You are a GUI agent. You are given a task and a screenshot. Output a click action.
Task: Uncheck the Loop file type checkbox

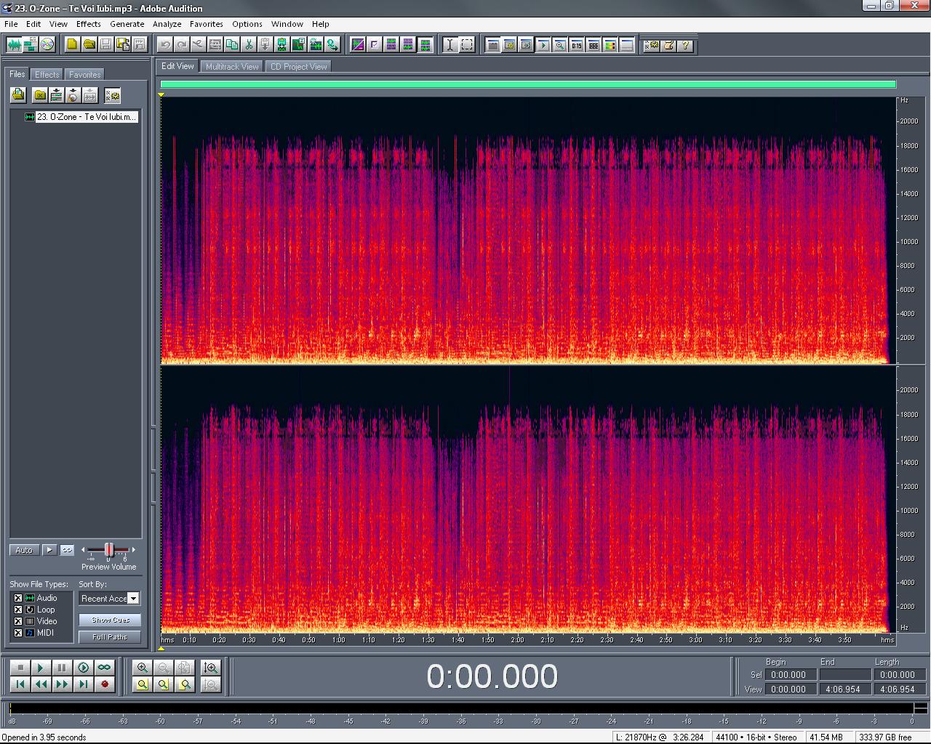(x=18, y=610)
